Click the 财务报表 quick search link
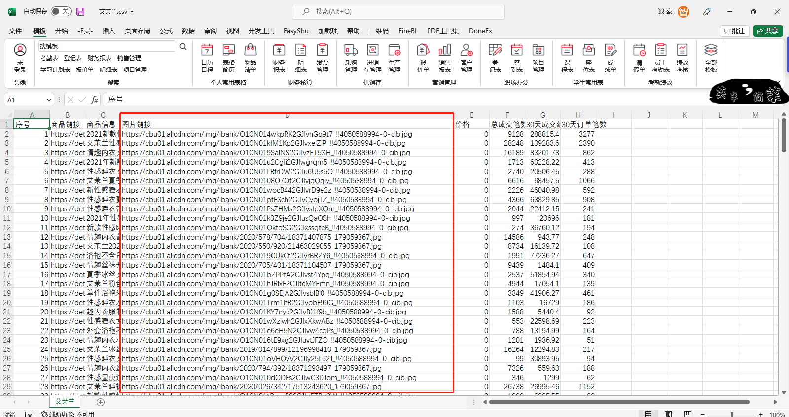The image size is (789, 417). point(100,58)
